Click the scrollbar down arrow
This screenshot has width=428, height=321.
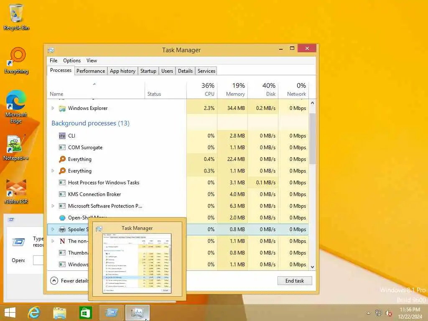pos(312,267)
